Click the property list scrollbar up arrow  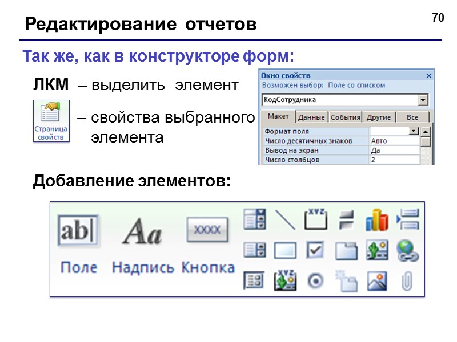(426, 132)
